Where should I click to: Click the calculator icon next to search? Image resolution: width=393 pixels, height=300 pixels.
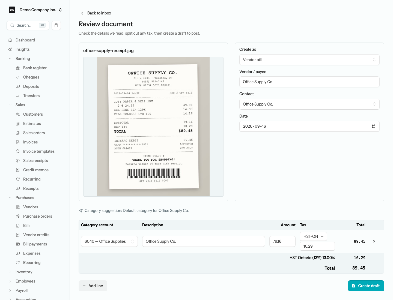pyautogui.click(x=56, y=25)
